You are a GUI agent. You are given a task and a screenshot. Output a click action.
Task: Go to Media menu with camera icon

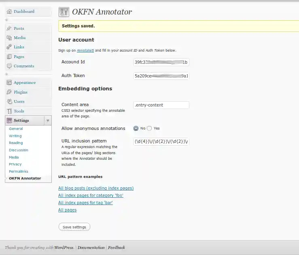tap(20, 38)
